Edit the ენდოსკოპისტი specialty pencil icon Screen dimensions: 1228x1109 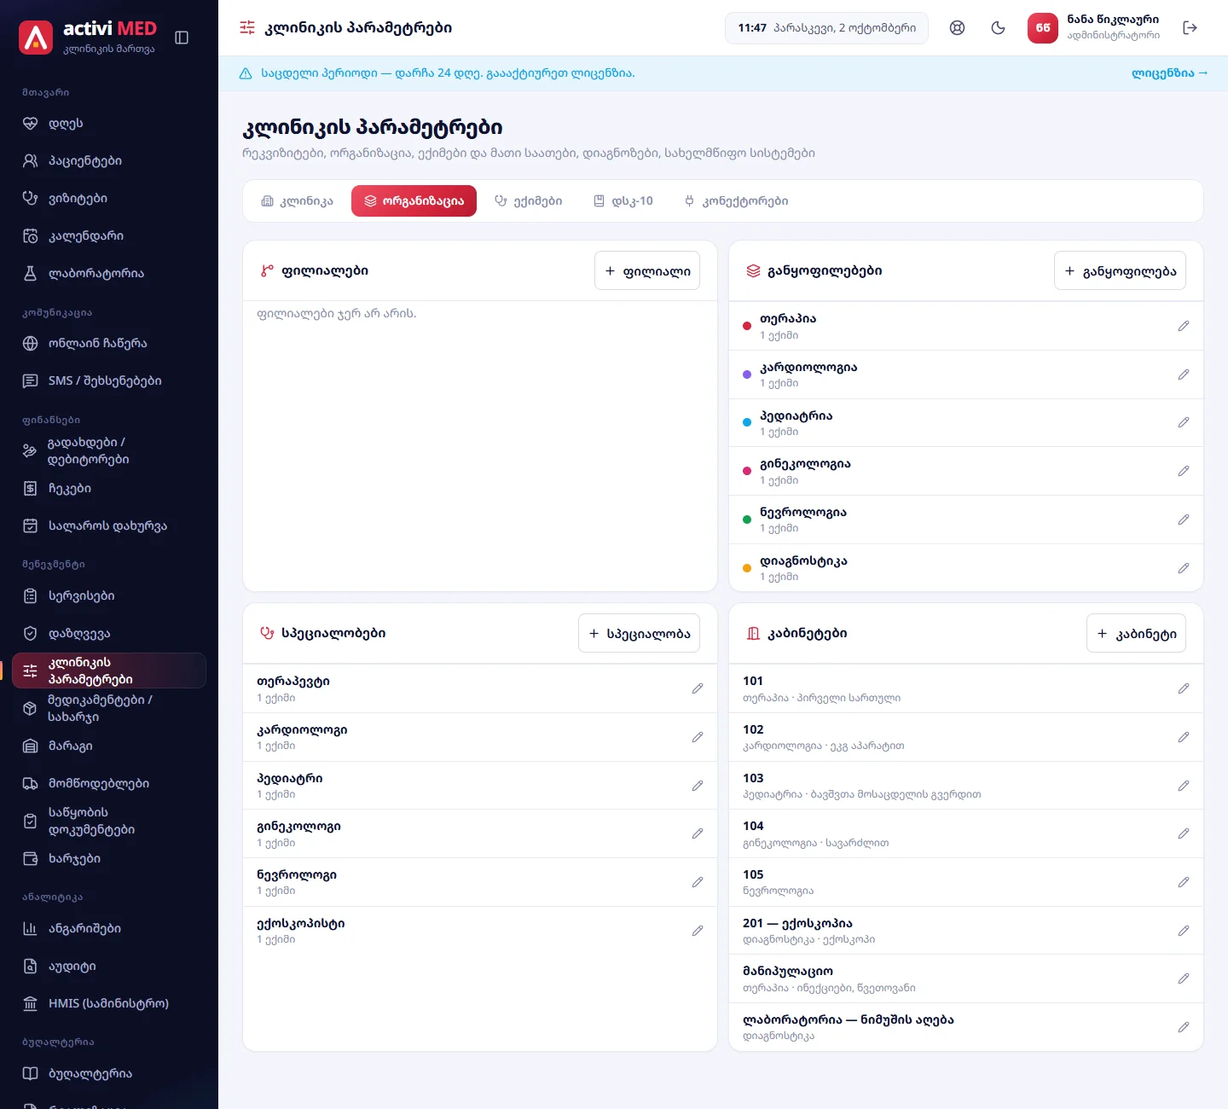point(698,931)
